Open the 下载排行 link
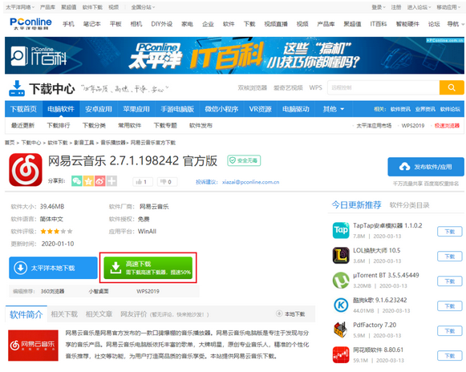 [x=59, y=125]
